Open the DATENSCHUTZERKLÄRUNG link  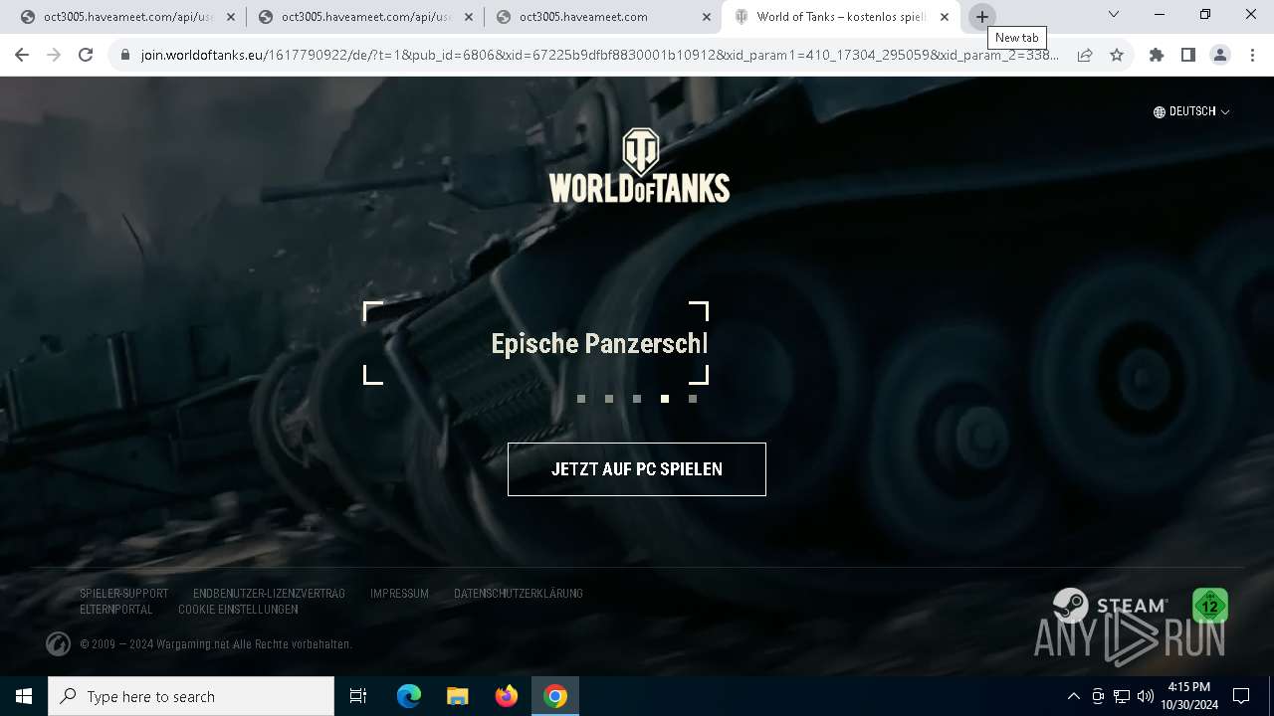tap(519, 594)
